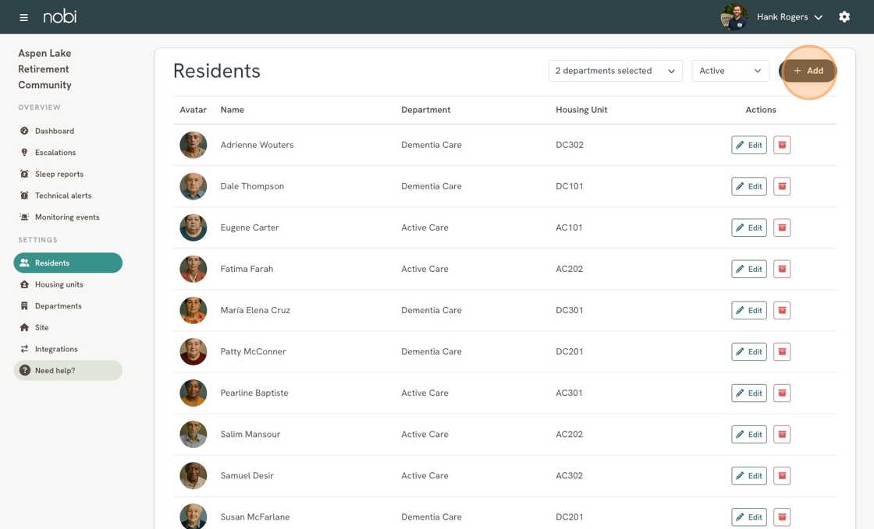The height and width of the screenshot is (529, 874).
Task: Navigate to Housing units settings
Action: [x=59, y=284]
